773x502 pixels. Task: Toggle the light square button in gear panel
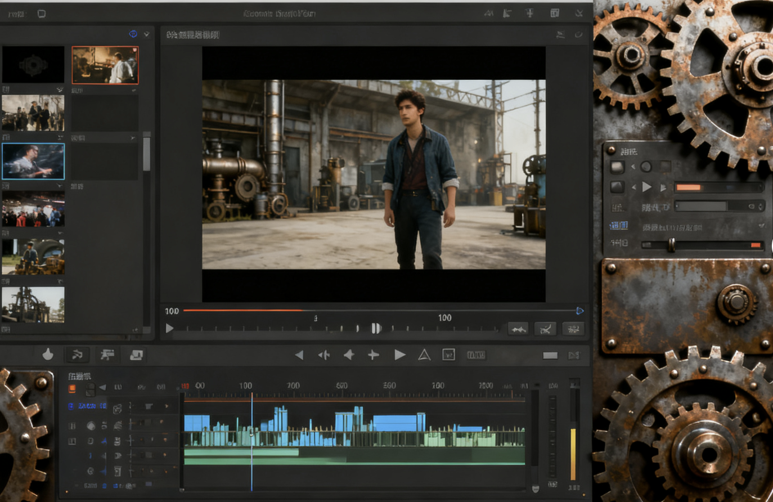click(x=617, y=167)
